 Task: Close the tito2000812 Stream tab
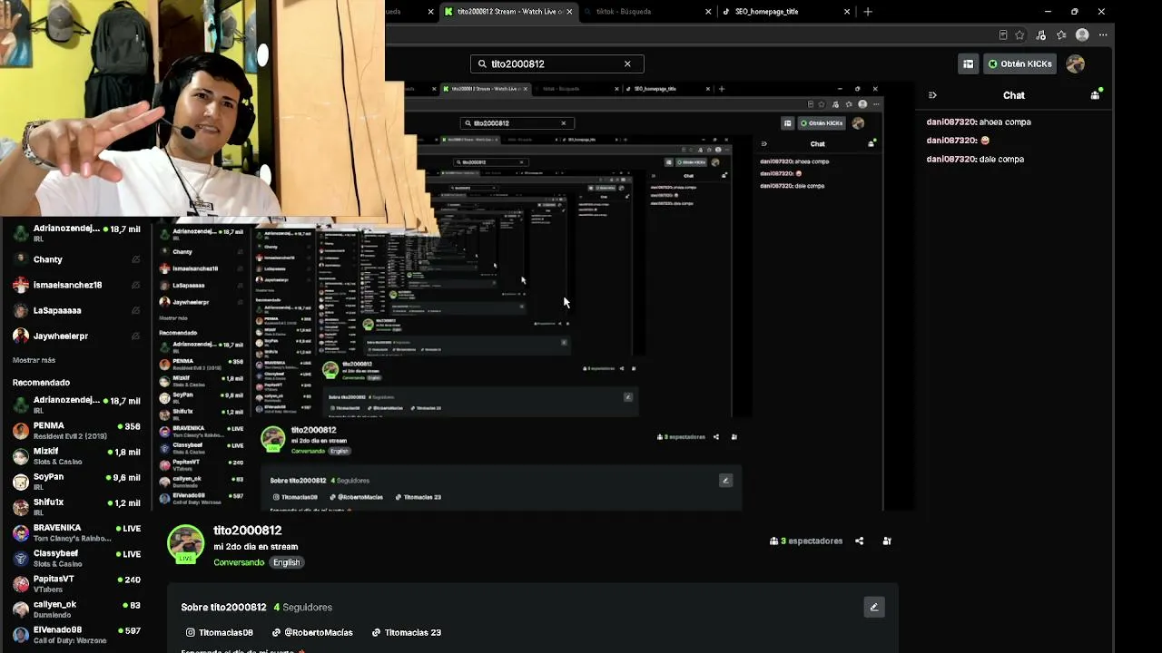[x=570, y=12]
